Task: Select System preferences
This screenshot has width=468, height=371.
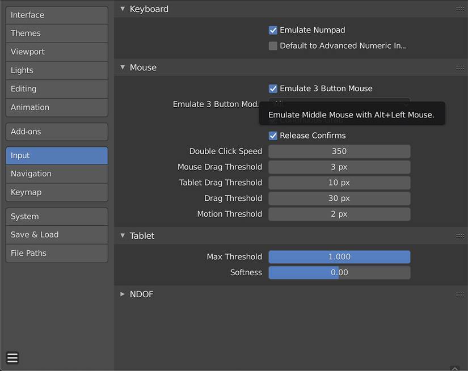Action: click(x=56, y=216)
